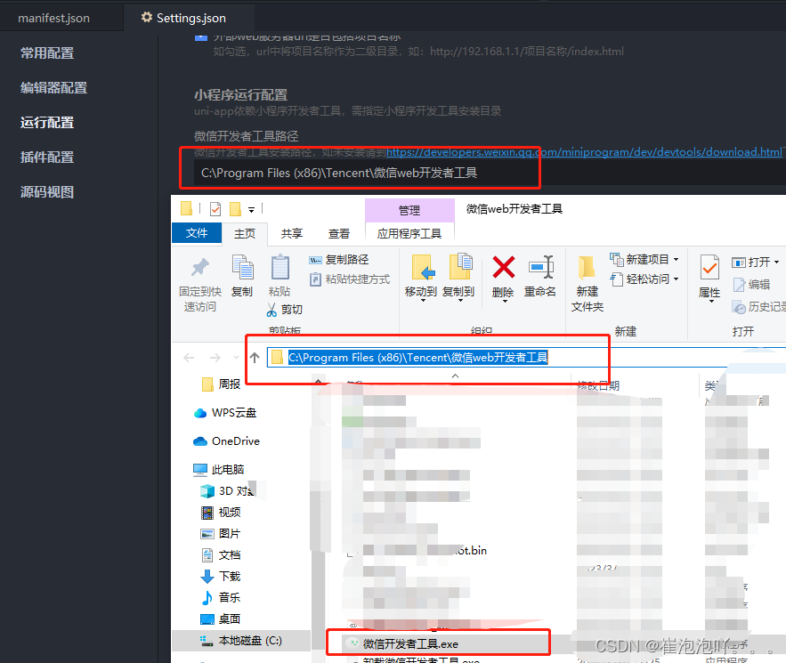
Task: Click the Forward arrow in Explorer
Action: point(215,358)
